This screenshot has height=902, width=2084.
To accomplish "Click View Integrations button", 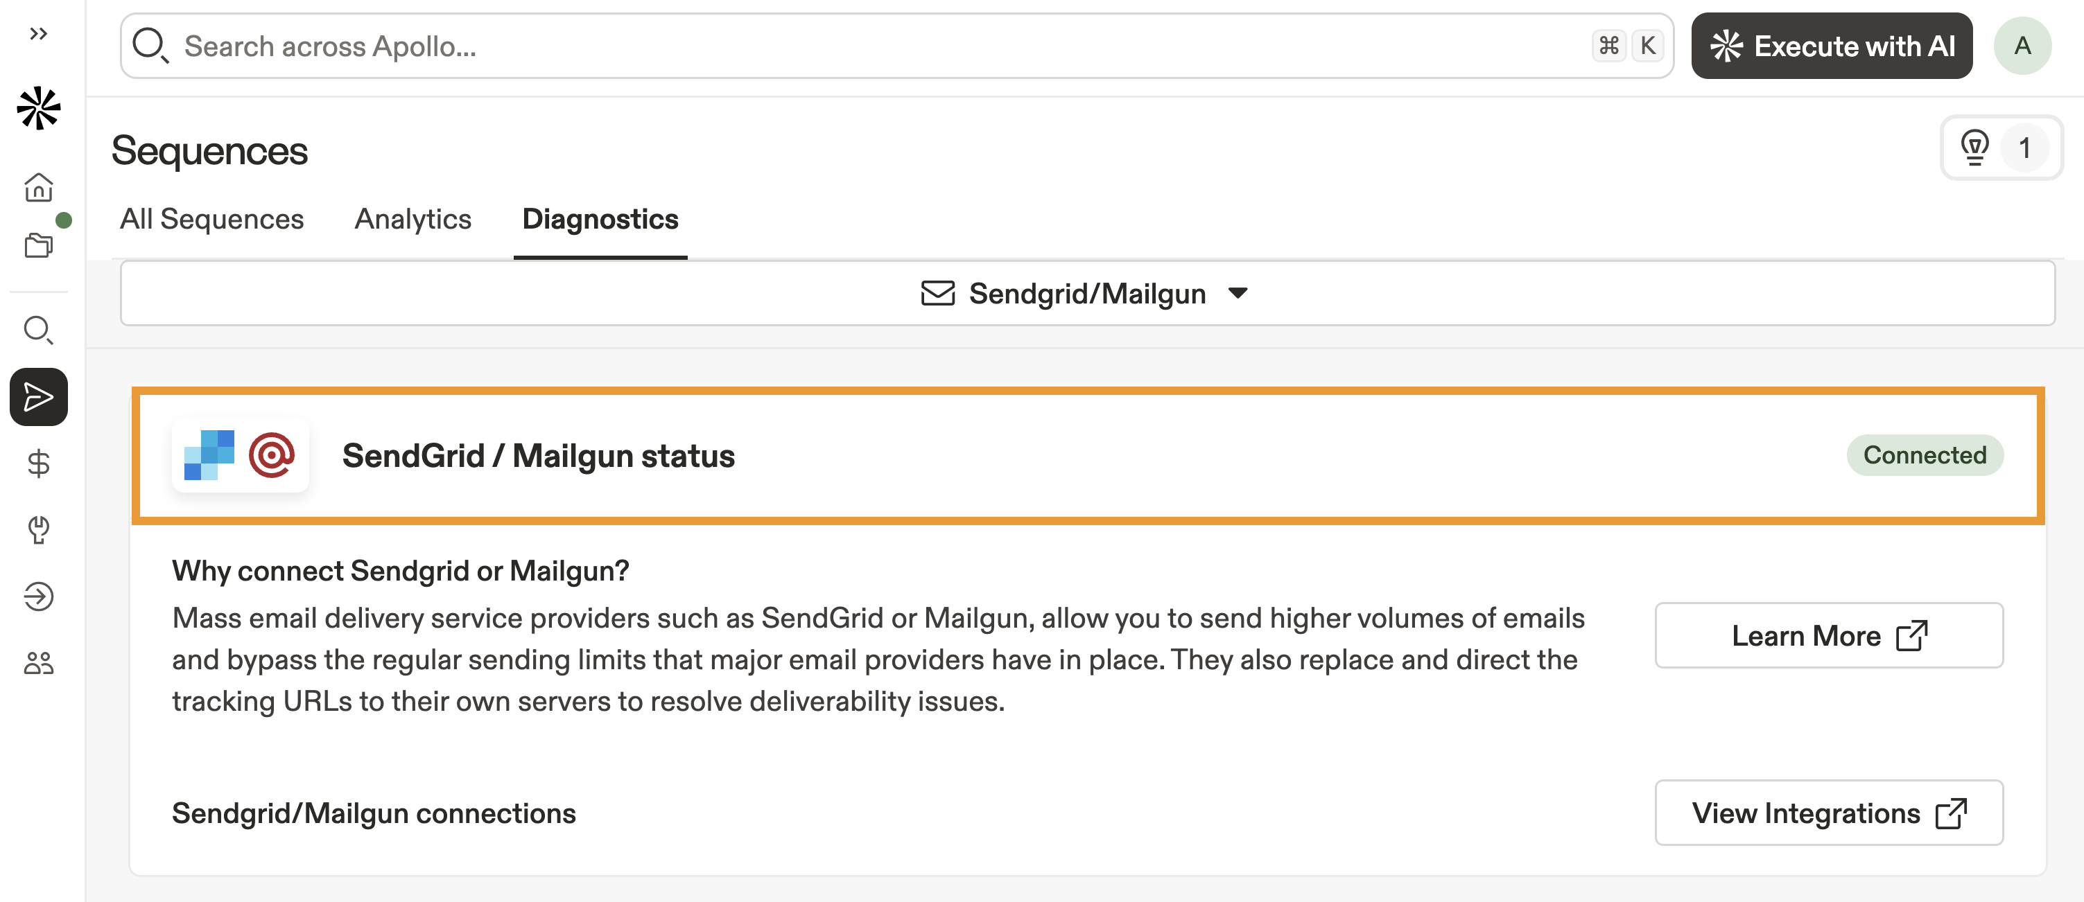I will pyautogui.click(x=1828, y=813).
